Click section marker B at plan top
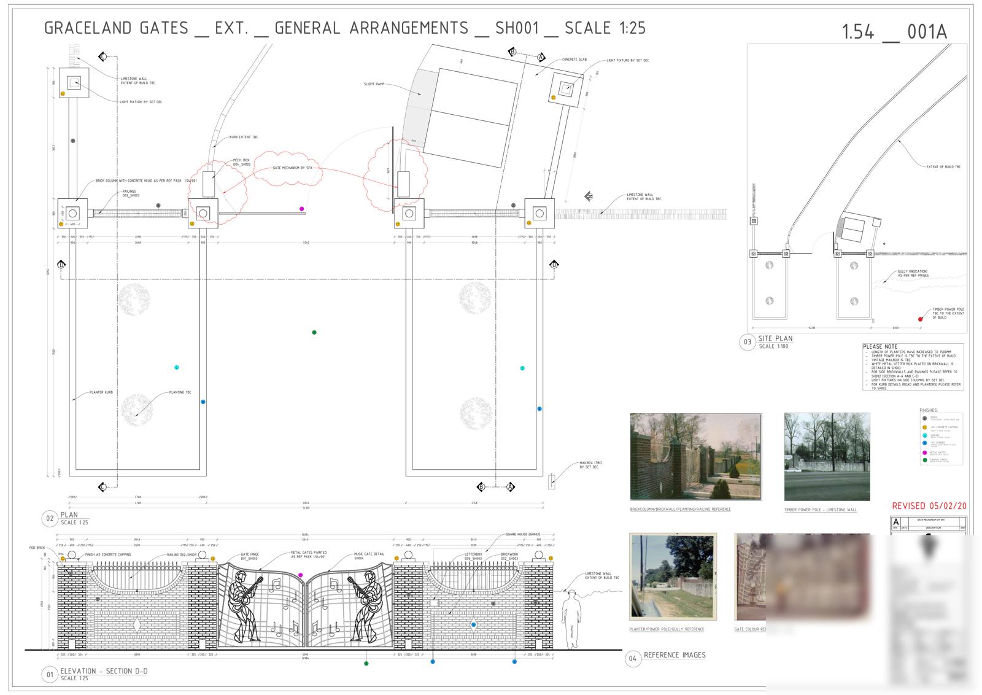 click(513, 52)
